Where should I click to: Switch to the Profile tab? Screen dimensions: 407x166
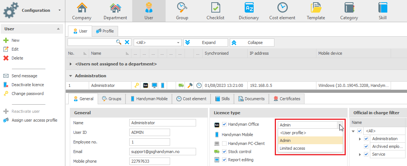(x=105, y=31)
